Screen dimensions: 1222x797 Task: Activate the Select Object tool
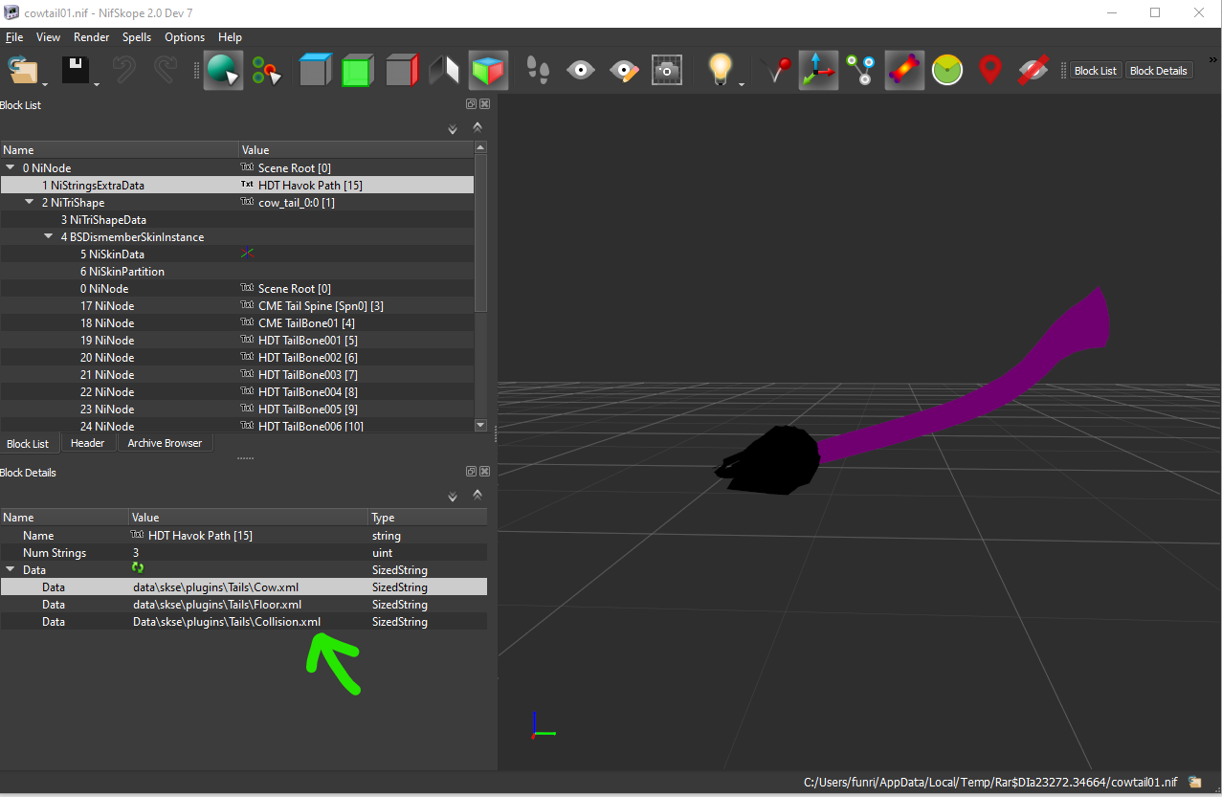click(x=223, y=70)
